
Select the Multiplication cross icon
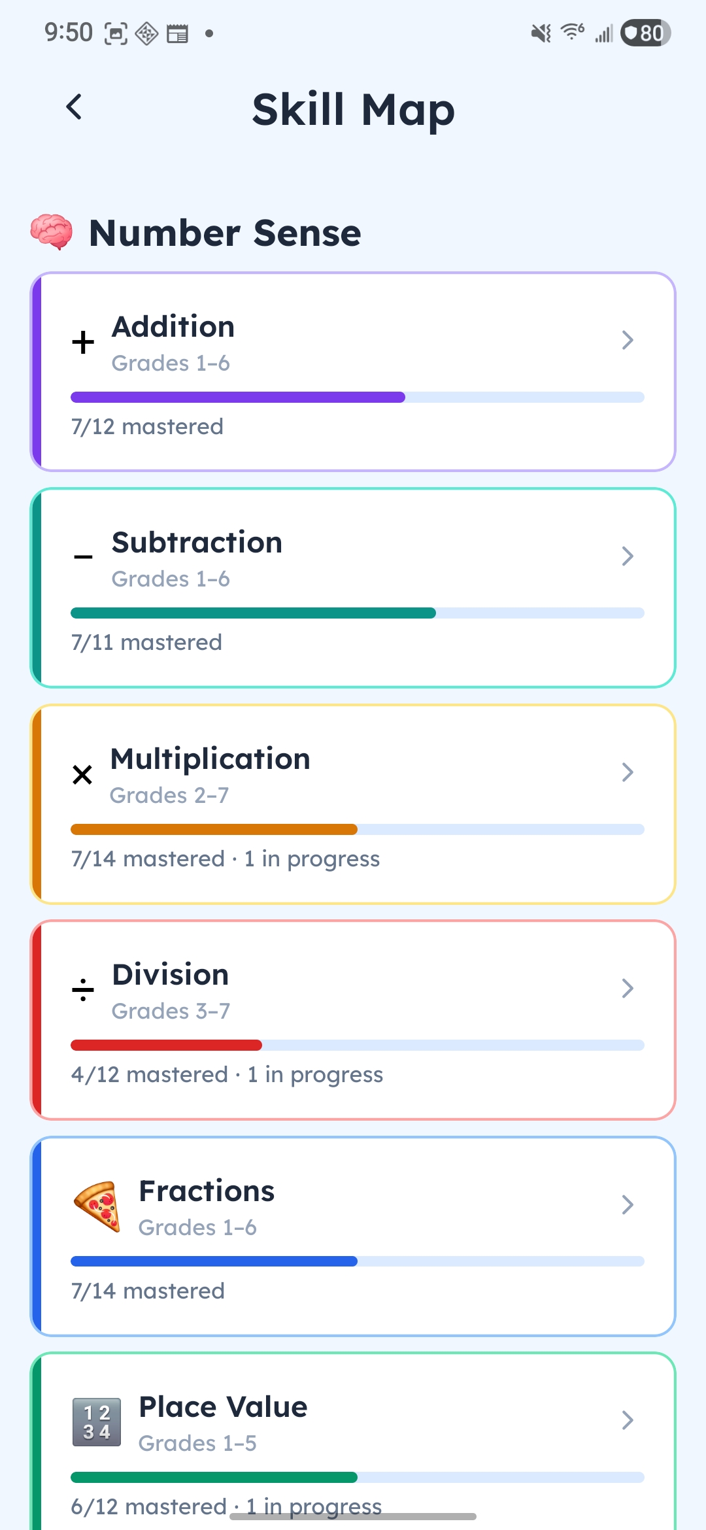point(82,774)
